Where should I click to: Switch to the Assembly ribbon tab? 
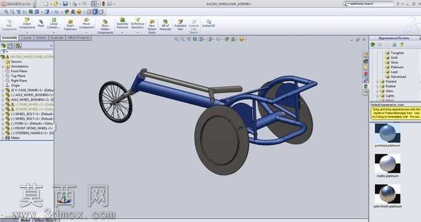click(10, 38)
